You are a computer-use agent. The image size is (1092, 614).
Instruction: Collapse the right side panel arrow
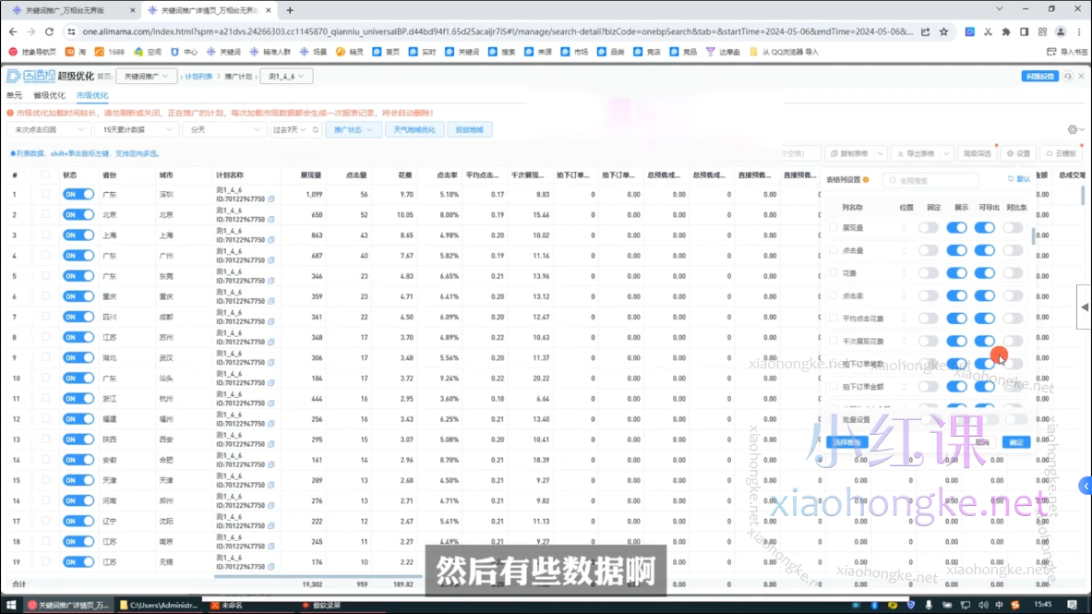click(x=1085, y=307)
